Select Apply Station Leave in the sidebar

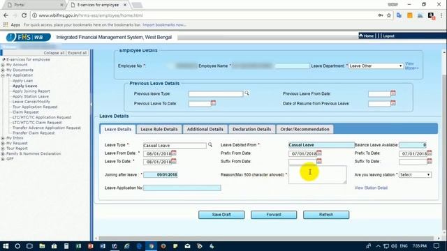tap(31, 96)
